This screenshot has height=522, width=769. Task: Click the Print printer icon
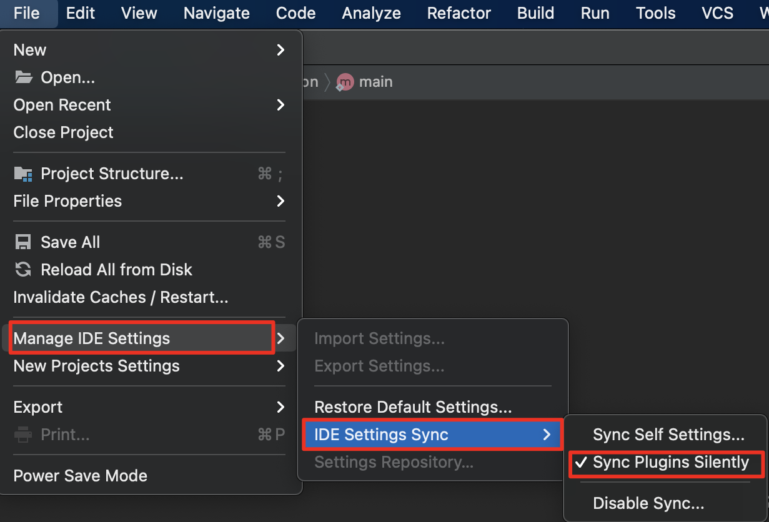(23, 434)
